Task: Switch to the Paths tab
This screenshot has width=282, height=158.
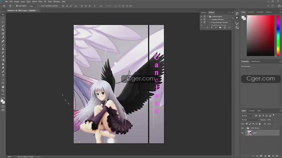Action: [x=259, y=111]
